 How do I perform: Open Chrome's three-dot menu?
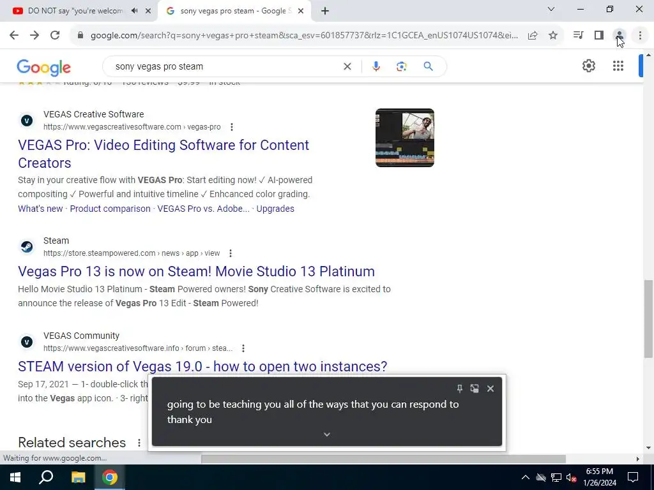(640, 36)
